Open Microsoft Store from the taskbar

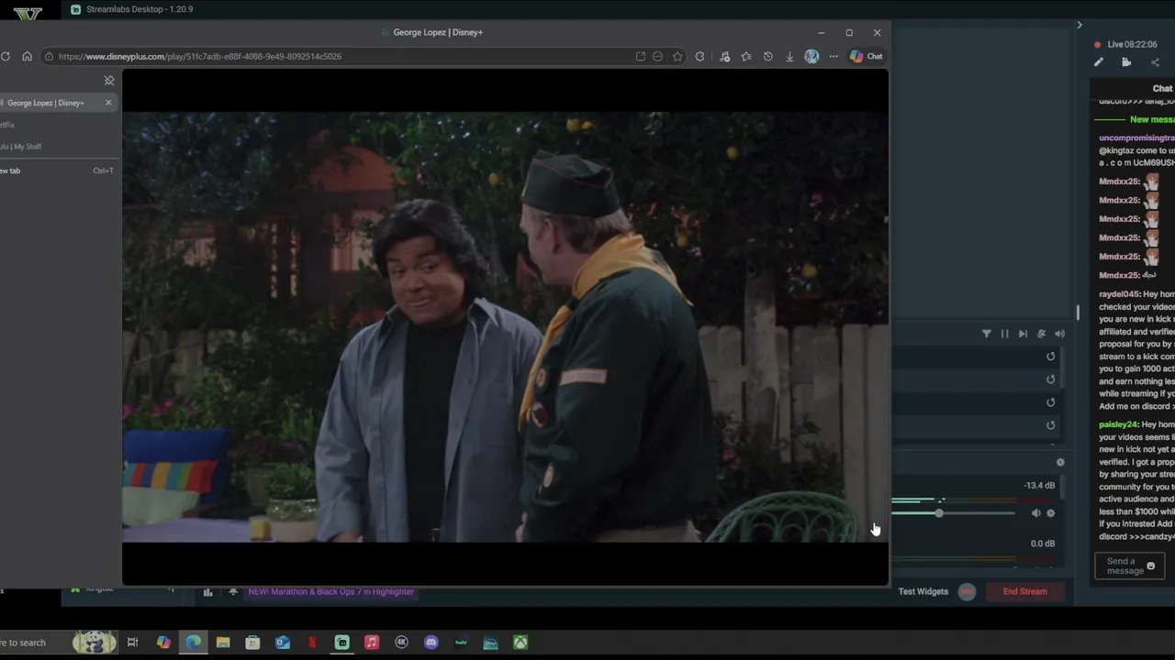point(252,643)
